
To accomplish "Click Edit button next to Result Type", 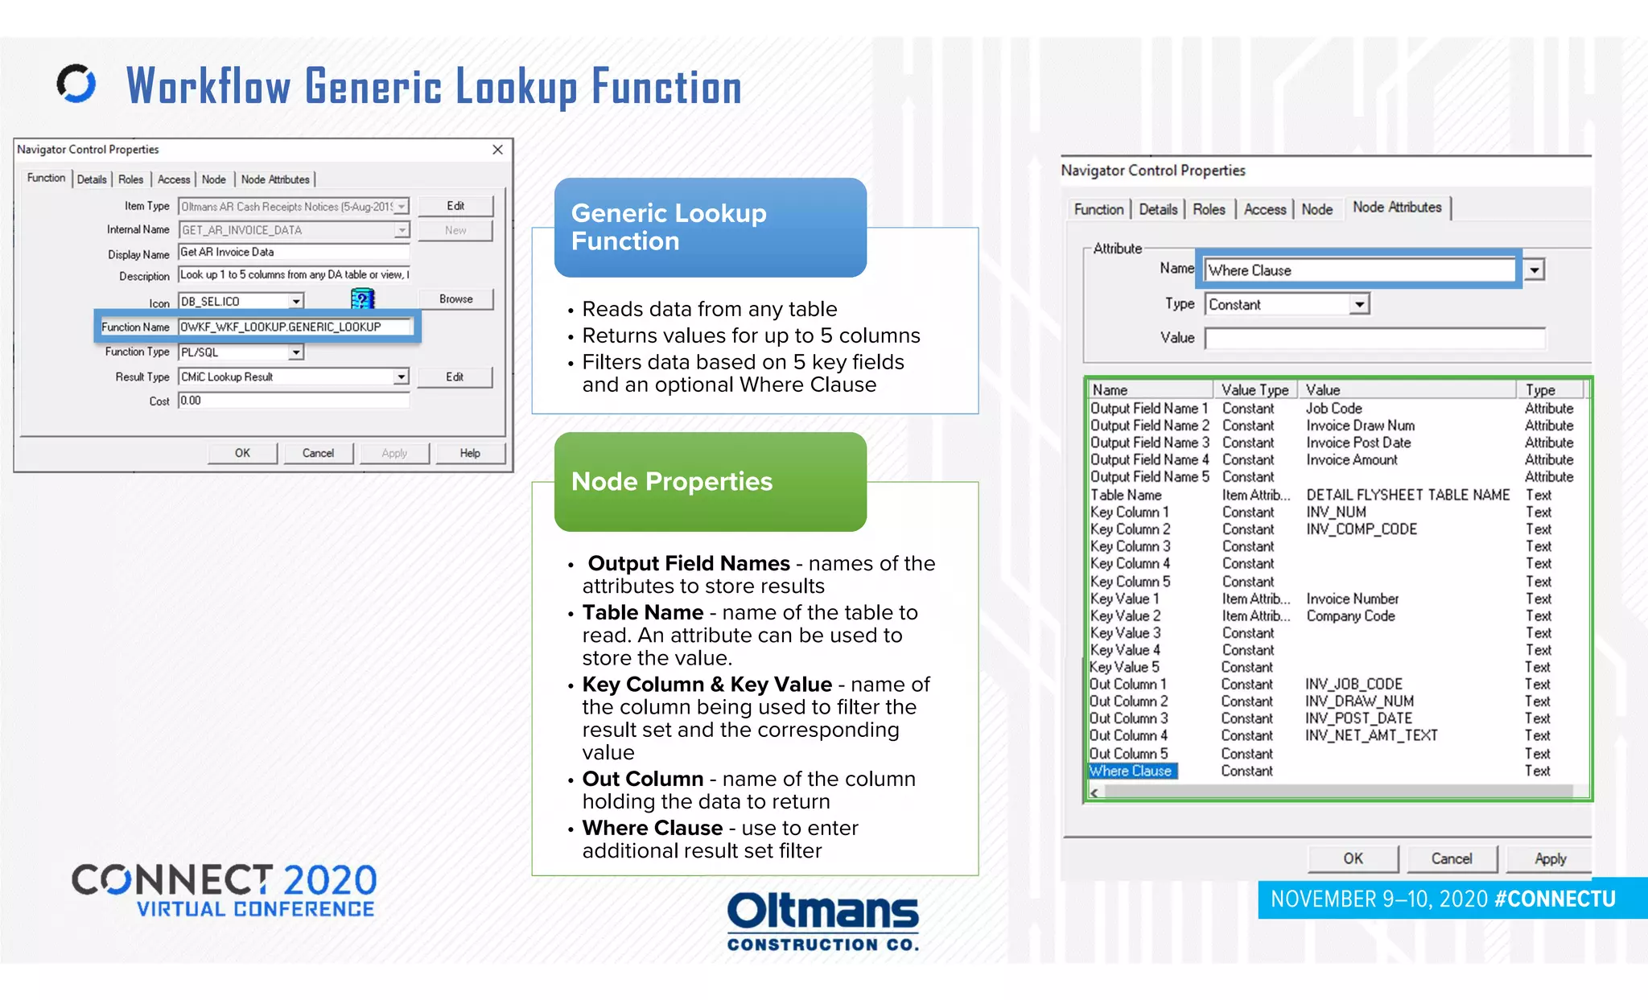I will click(x=455, y=377).
